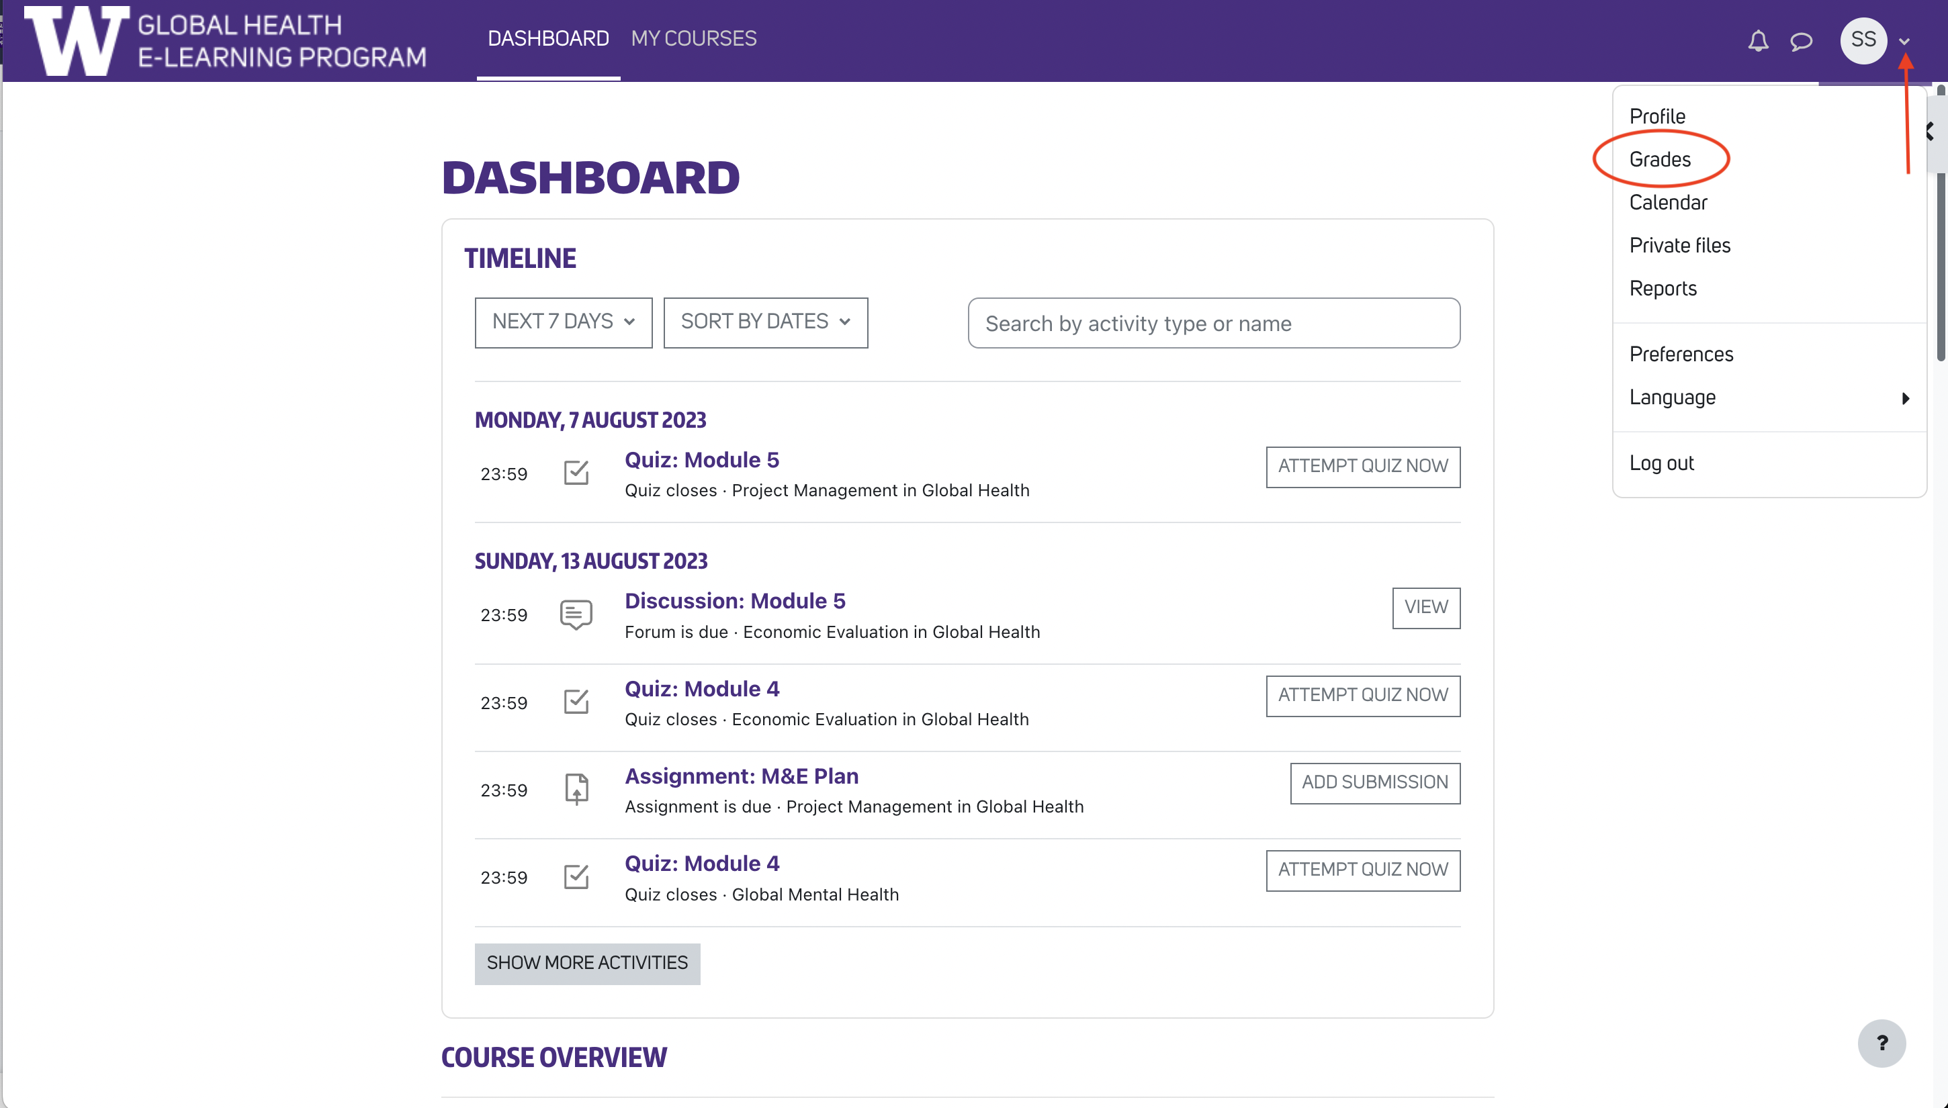The height and width of the screenshot is (1108, 1948).
Task: Toggle the user menu chevron arrow
Action: 1904,41
